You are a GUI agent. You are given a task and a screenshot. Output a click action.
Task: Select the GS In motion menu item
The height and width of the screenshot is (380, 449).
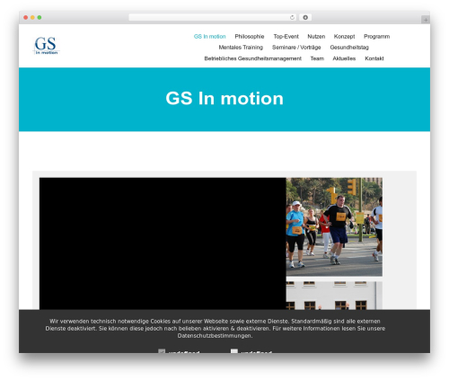coord(209,37)
